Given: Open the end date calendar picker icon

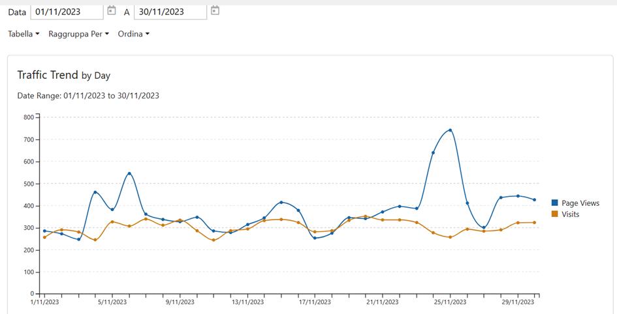Looking at the screenshot, I should pyautogui.click(x=215, y=10).
